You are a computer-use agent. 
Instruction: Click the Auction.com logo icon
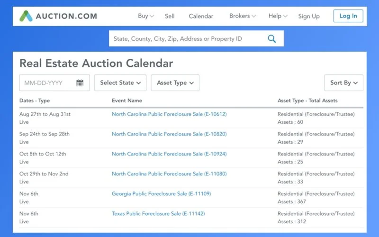[27, 16]
